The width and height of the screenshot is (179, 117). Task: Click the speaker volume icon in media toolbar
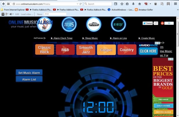11,14
